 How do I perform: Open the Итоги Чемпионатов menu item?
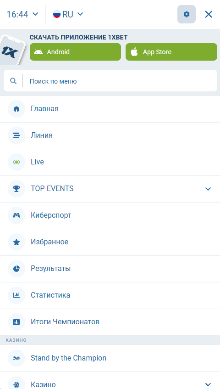pos(110,322)
